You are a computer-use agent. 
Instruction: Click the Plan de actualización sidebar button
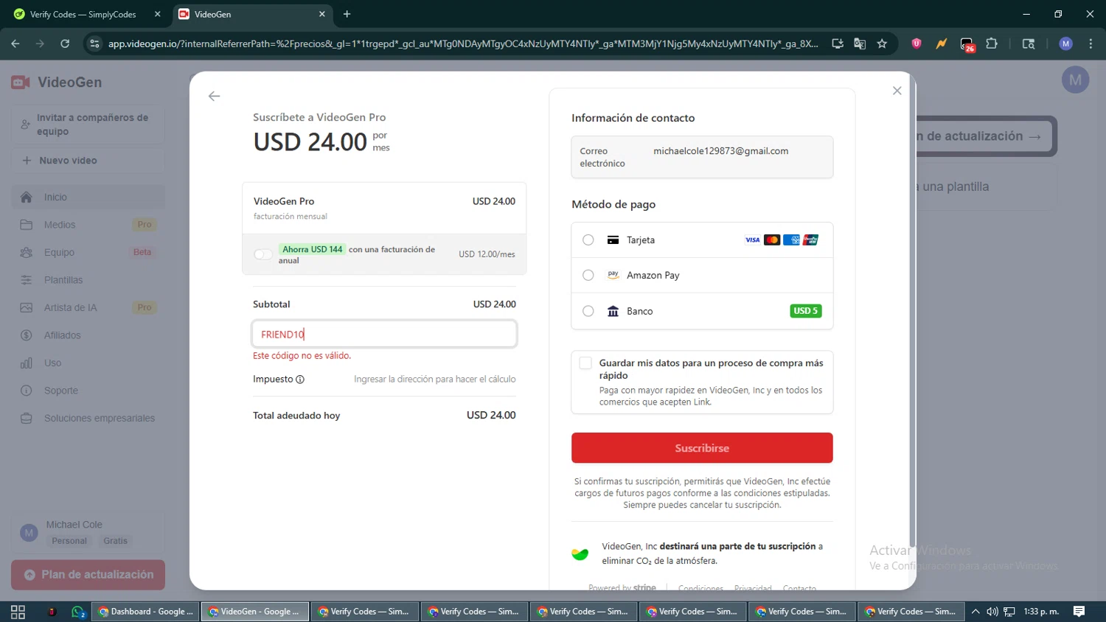[x=88, y=575]
